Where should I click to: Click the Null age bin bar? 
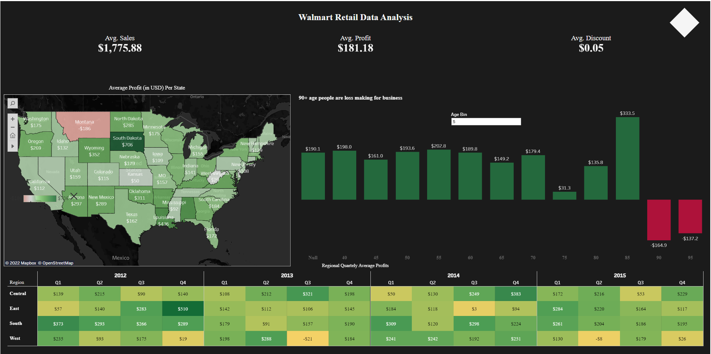pos(313,175)
